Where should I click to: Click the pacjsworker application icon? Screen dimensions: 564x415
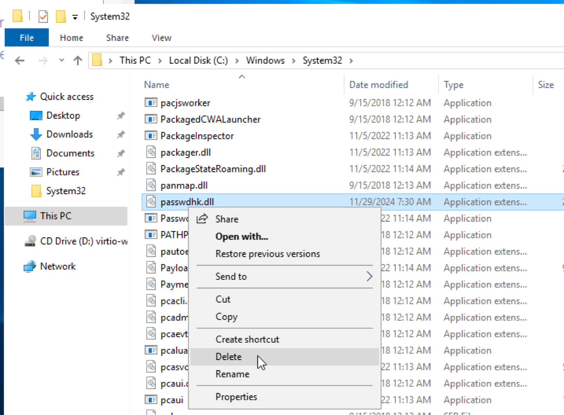(x=151, y=103)
